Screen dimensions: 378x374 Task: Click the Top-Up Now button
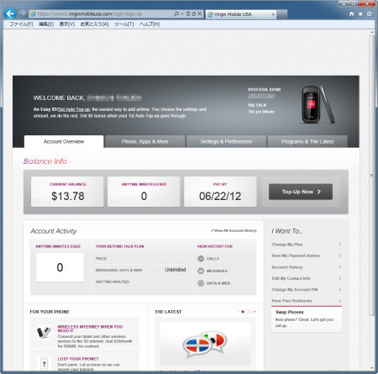301,192
